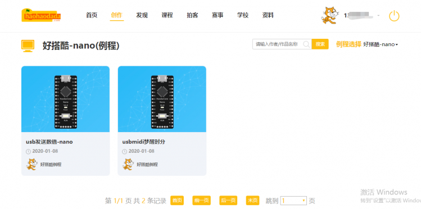
Task: Click the usbmidi梦醒时分 title link
Action: pos(144,142)
